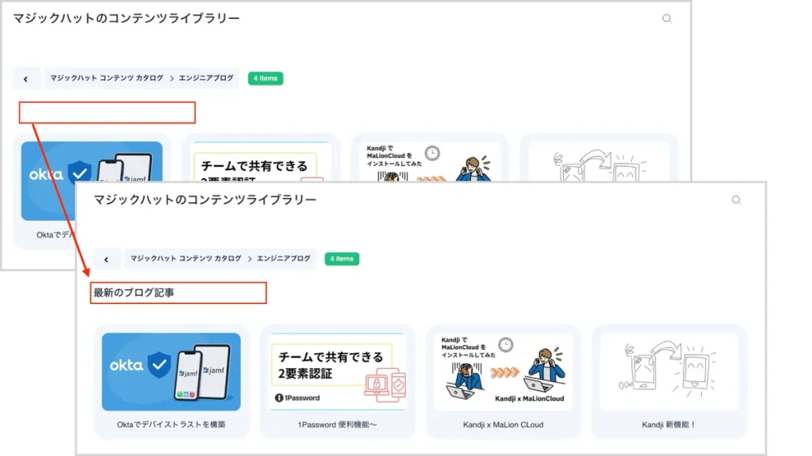Screen dimensions: 812x456
Task: Open the 1Password 2要素認証 thumbnail in the front window
Action: click(338, 371)
